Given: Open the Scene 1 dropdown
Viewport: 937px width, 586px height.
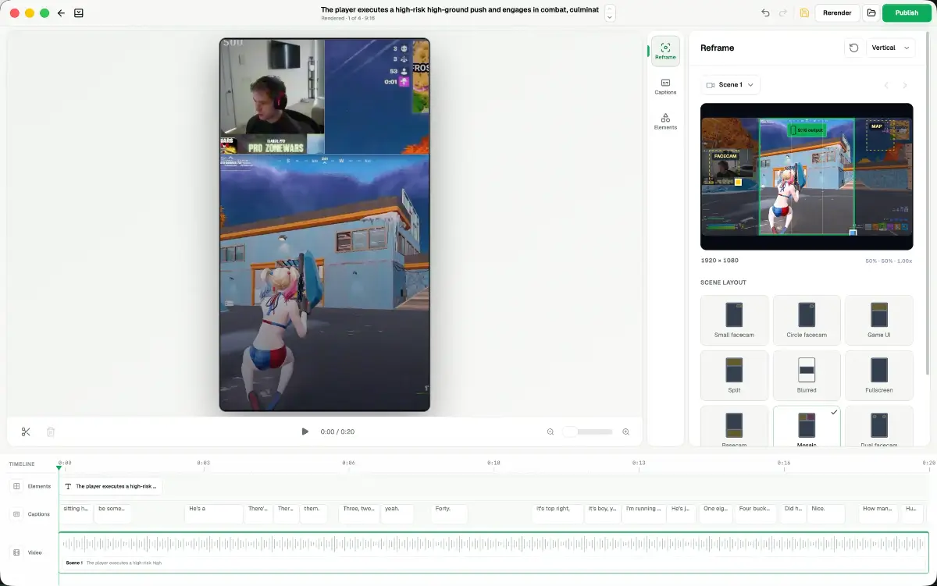Looking at the screenshot, I should 731,85.
